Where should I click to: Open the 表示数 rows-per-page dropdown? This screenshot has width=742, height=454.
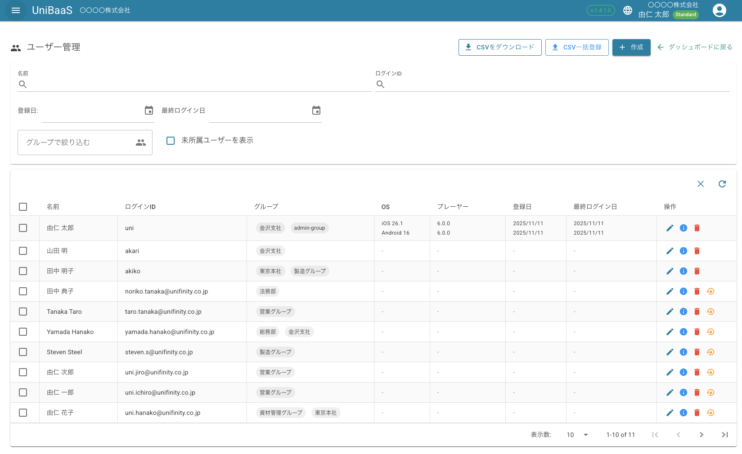(x=577, y=435)
